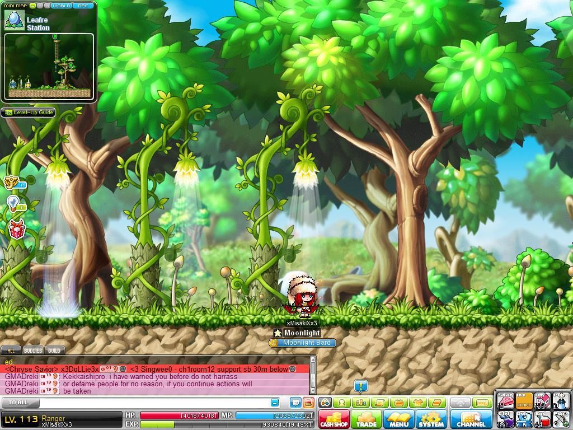
Task: Open the red gift box icon
Action: point(16,229)
